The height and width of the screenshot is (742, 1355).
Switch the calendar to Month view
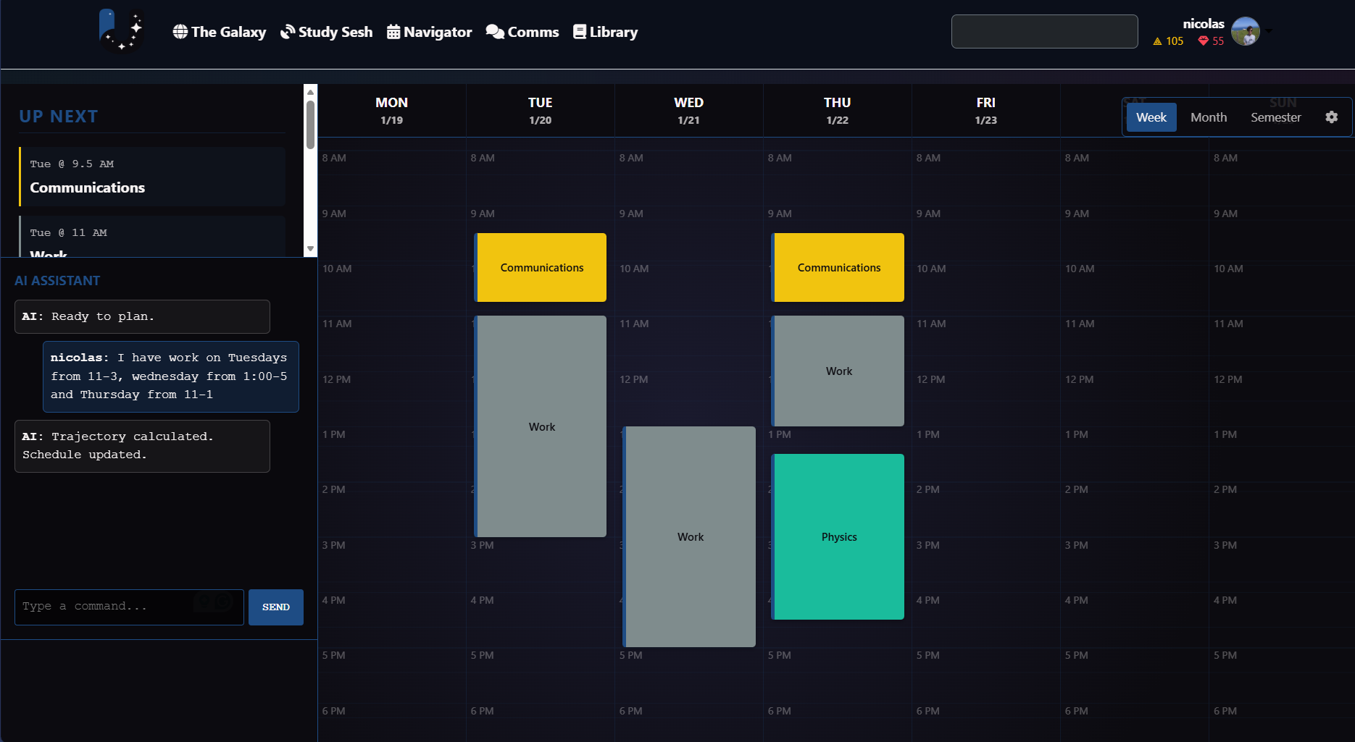[1208, 117]
